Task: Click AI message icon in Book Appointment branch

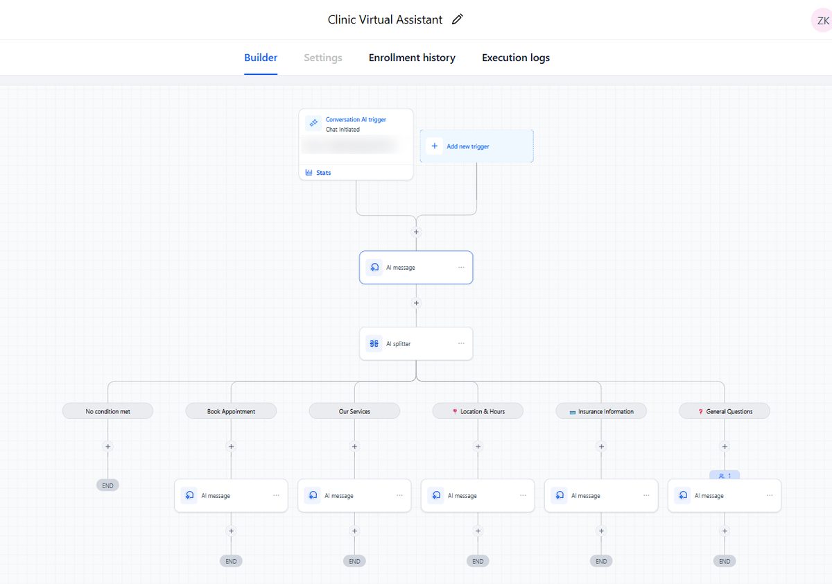Action: 189,496
